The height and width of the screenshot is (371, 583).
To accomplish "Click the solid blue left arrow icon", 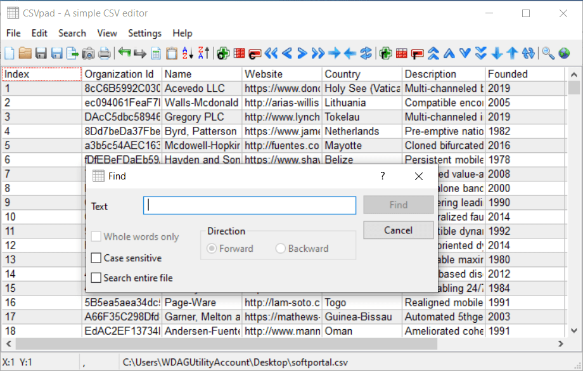I will (x=350, y=53).
